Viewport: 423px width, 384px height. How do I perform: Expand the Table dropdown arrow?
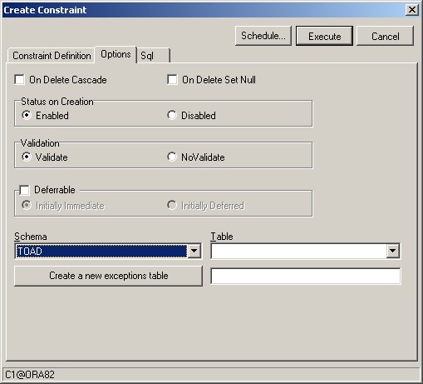click(392, 251)
